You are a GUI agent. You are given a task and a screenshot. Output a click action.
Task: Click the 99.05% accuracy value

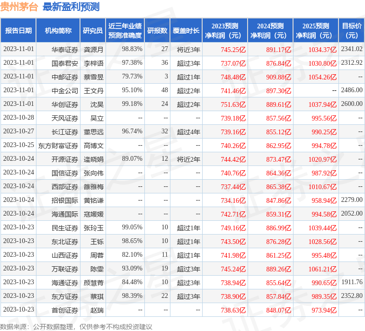coord(132,227)
